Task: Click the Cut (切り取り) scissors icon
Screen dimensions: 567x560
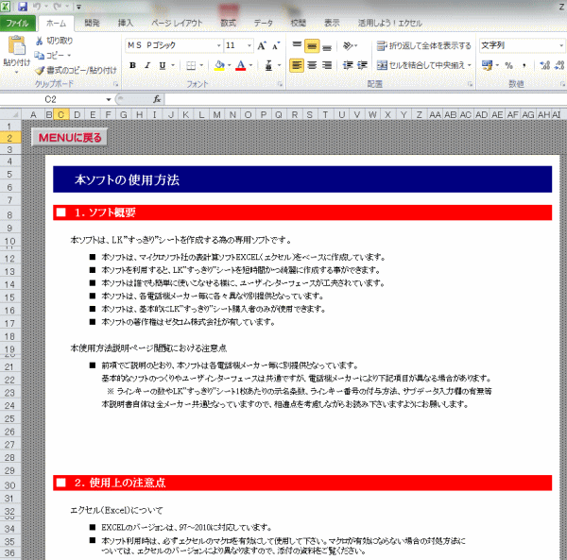Action: [39, 41]
